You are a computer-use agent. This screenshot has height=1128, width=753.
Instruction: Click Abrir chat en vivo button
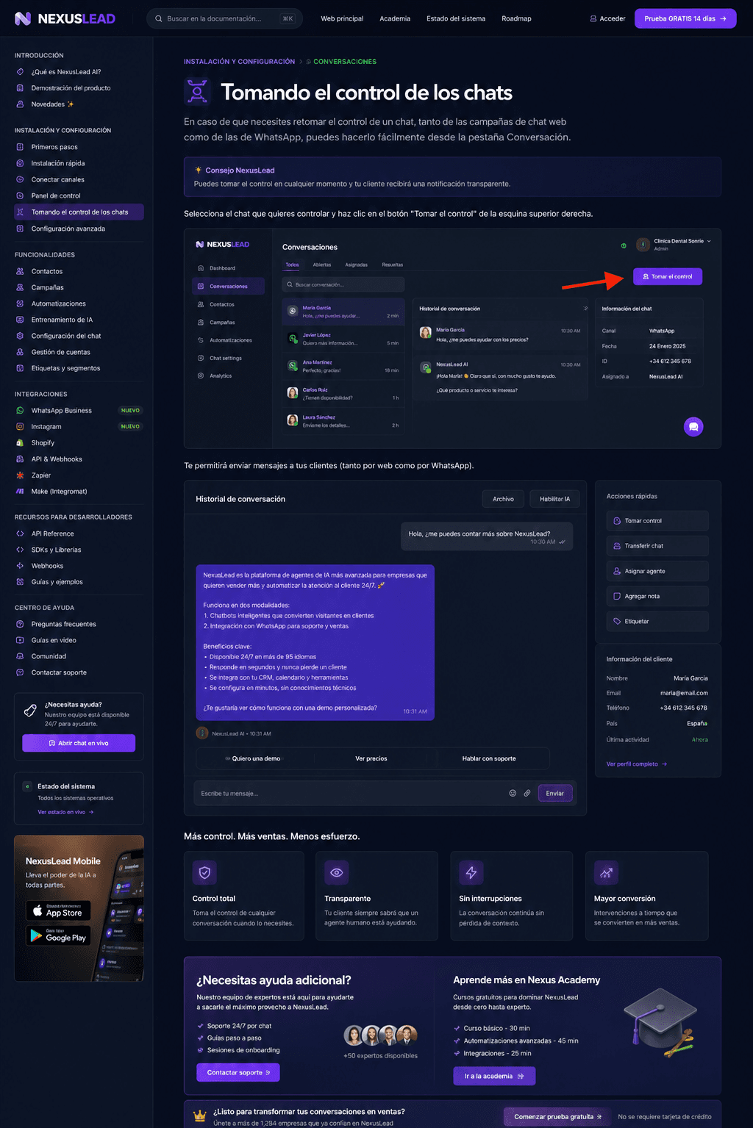pyautogui.click(x=79, y=743)
